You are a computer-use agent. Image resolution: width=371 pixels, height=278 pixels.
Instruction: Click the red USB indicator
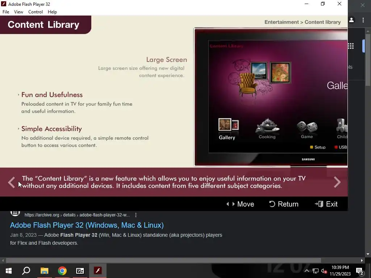341,147
